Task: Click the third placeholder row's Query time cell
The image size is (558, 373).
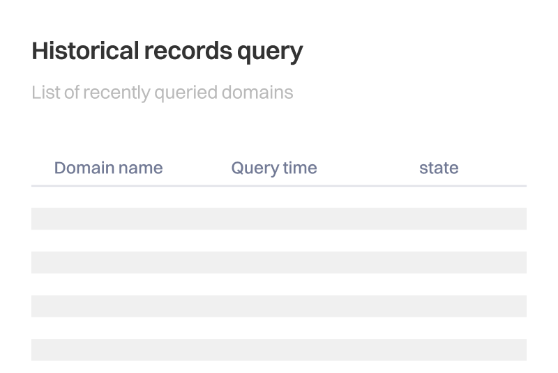Action: pos(274,306)
